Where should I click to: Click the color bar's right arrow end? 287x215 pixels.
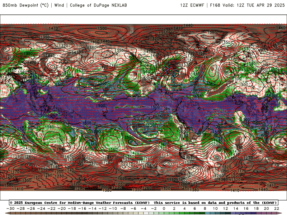[x=279, y=214]
